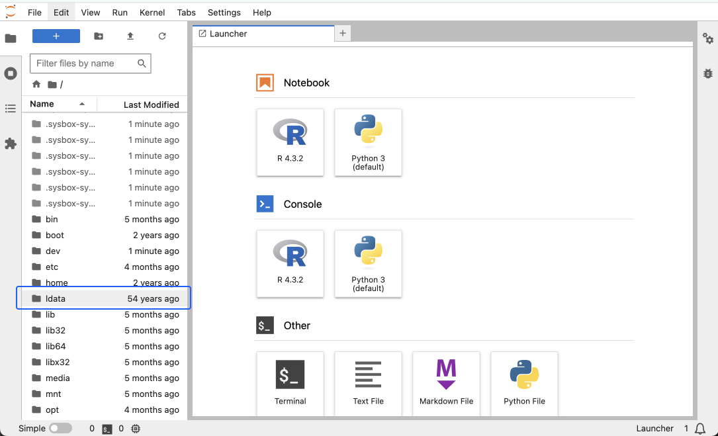Click the blue New Launcher plus button

pyautogui.click(x=56, y=36)
